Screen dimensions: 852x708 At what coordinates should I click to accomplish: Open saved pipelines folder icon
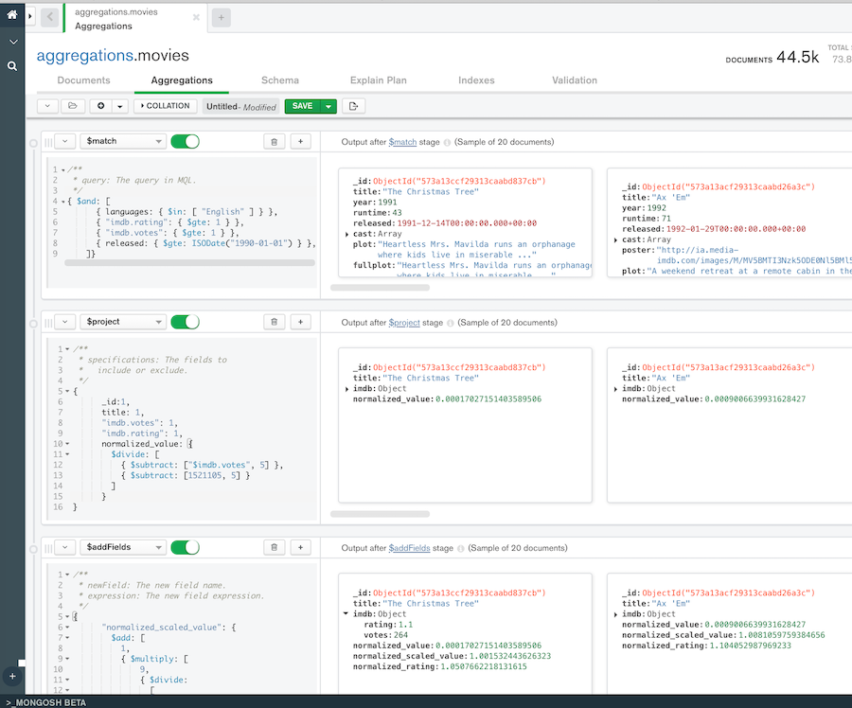pyautogui.click(x=73, y=106)
